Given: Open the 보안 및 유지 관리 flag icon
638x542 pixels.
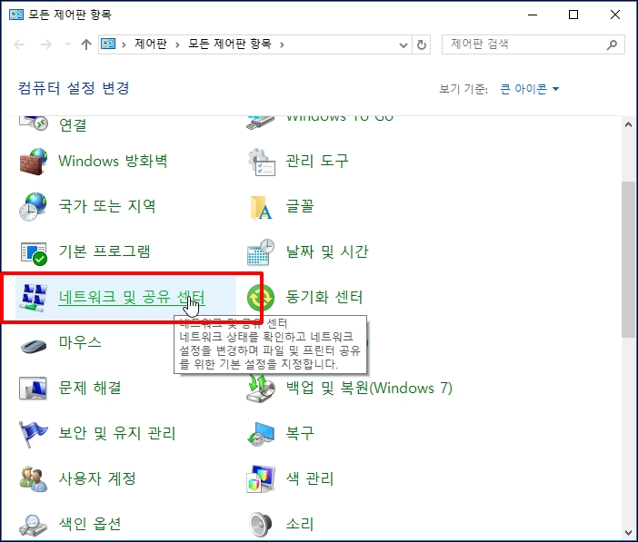Looking at the screenshot, I should pyautogui.click(x=34, y=434).
